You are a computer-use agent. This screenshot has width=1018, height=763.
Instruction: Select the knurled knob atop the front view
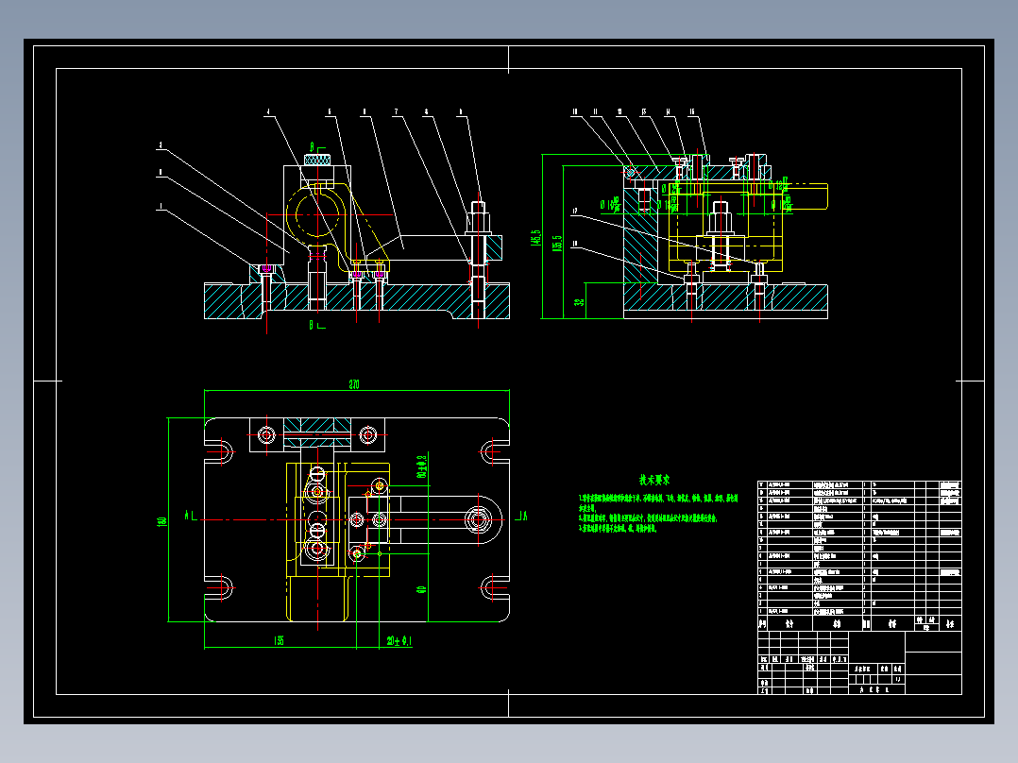(x=317, y=159)
